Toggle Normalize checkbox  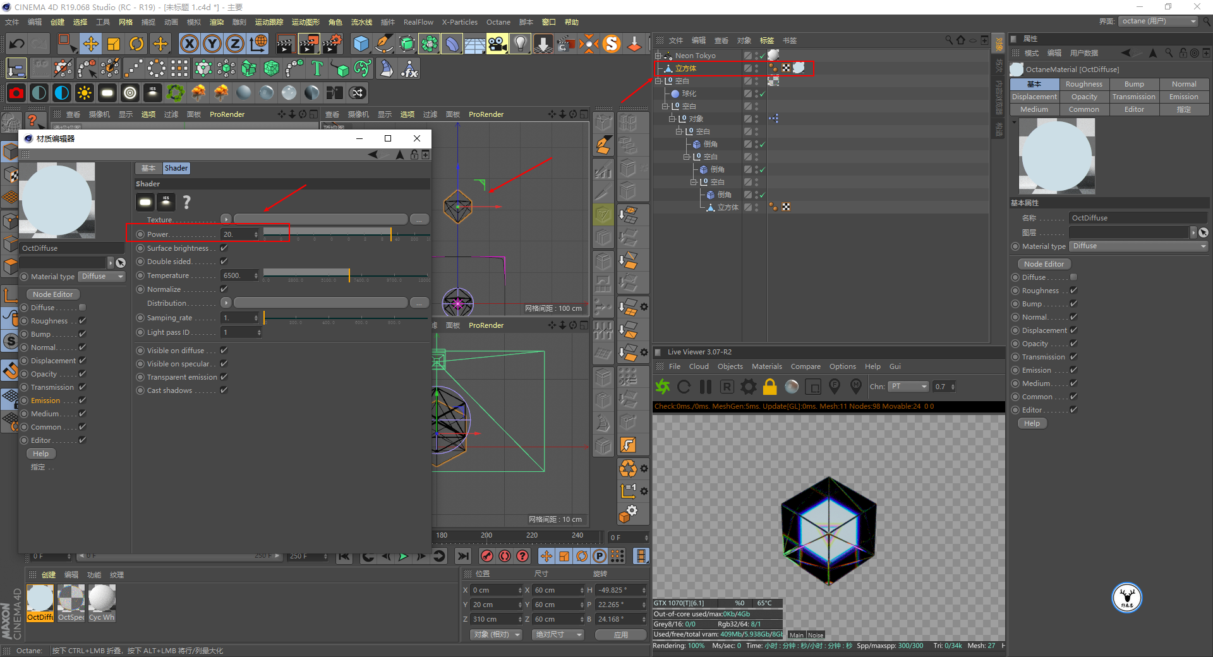[x=224, y=289]
